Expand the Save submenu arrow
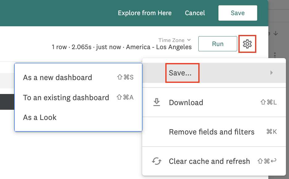The width and height of the screenshot is (289, 179). tap(271, 73)
